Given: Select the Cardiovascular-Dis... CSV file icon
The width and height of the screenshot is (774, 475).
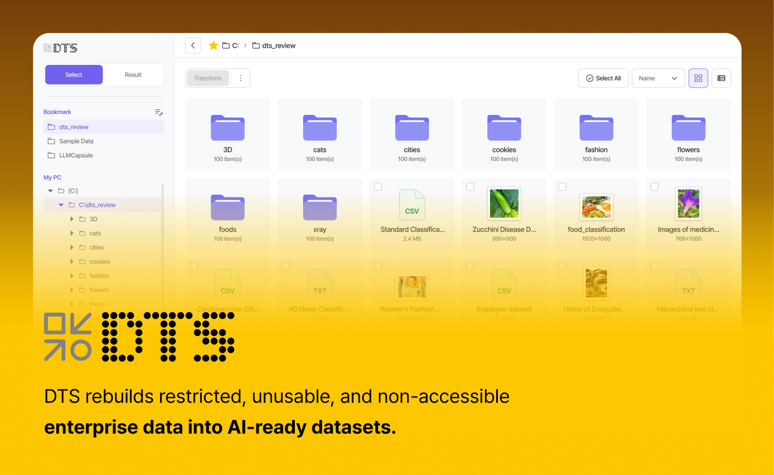Looking at the screenshot, I should pos(228,284).
